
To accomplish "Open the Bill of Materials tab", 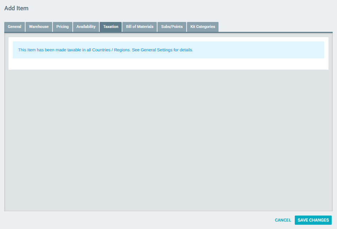I will pos(139,27).
